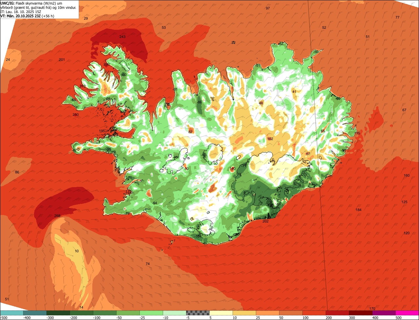Click the map value 82
The width and height of the screenshot is (419, 320).
[x=190, y=132]
